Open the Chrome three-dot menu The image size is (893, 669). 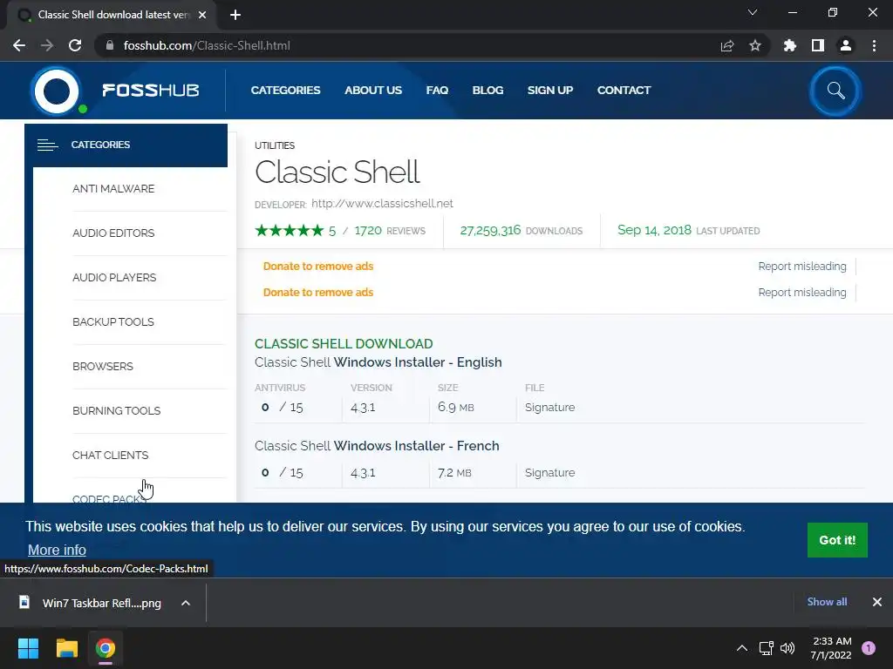click(874, 45)
